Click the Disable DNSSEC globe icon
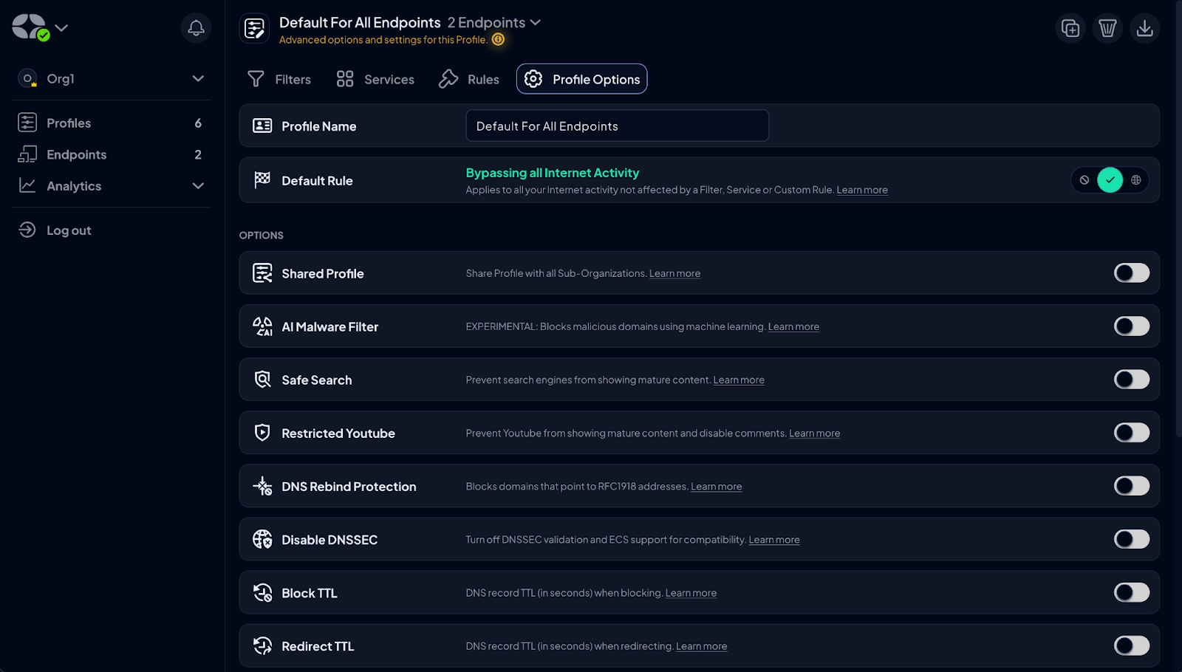Screen dimensions: 1182x672 [x=262, y=539]
